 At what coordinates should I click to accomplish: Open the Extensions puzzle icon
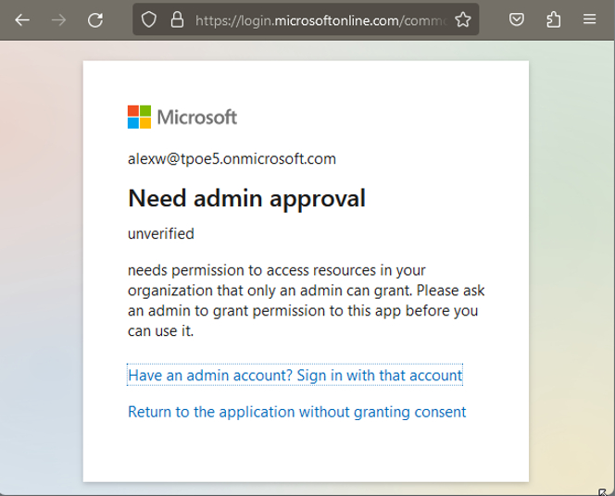(554, 19)
